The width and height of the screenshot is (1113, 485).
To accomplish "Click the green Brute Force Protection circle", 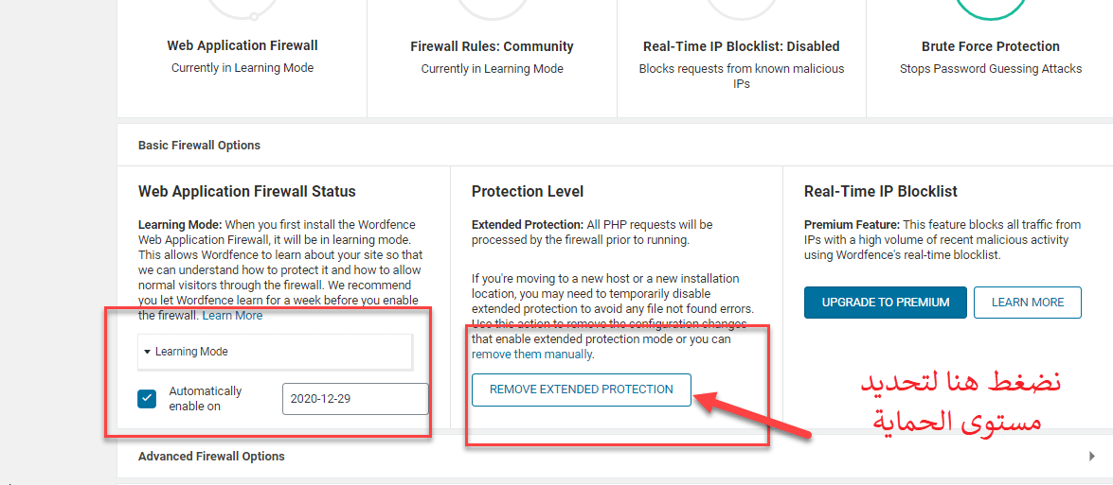I will [991, 9].
